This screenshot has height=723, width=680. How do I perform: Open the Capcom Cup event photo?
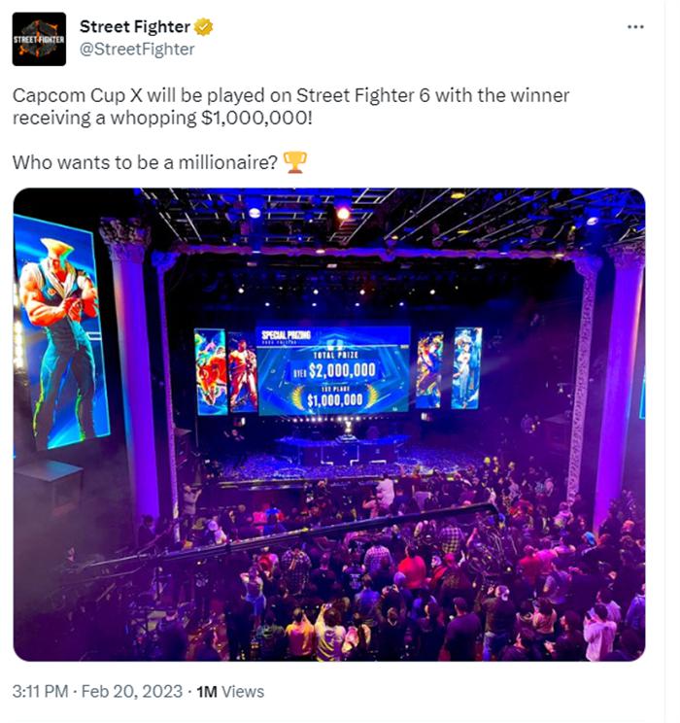tap(329, 425)
